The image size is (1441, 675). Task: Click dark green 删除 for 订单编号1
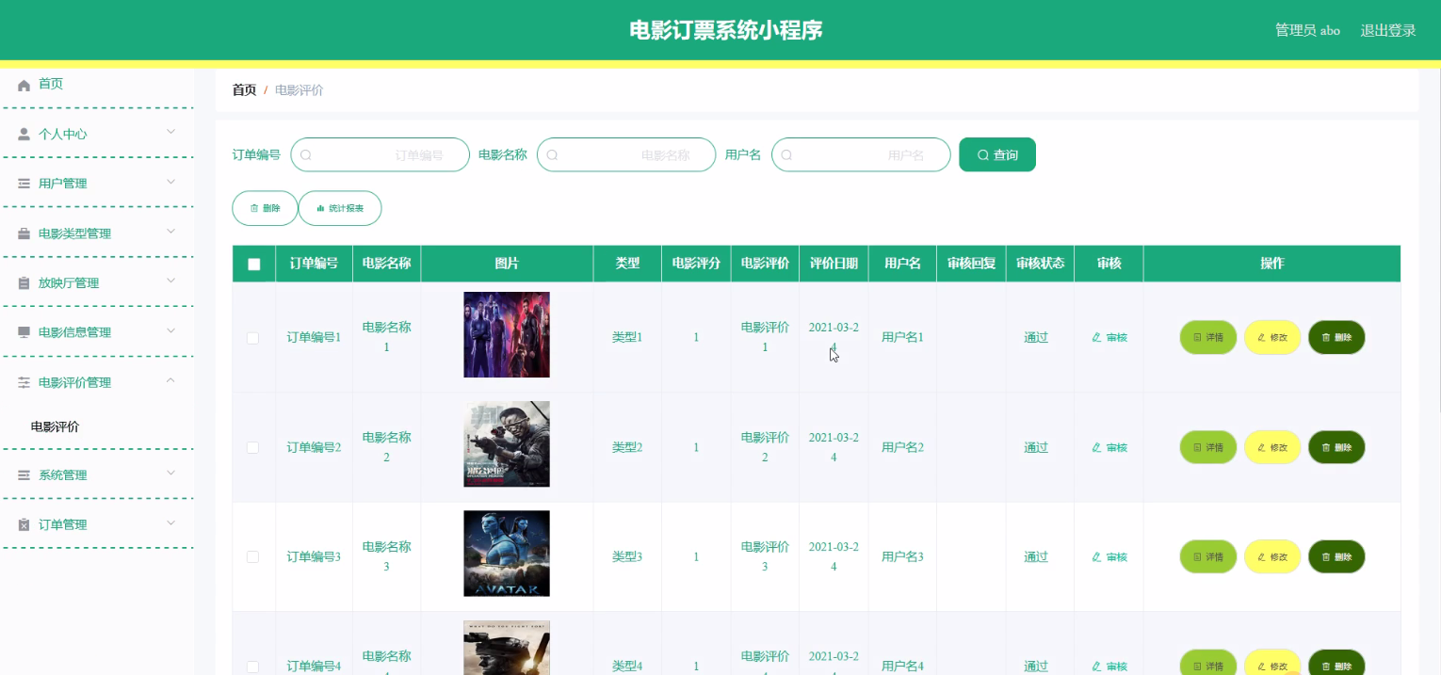[x=1336, y=337]
